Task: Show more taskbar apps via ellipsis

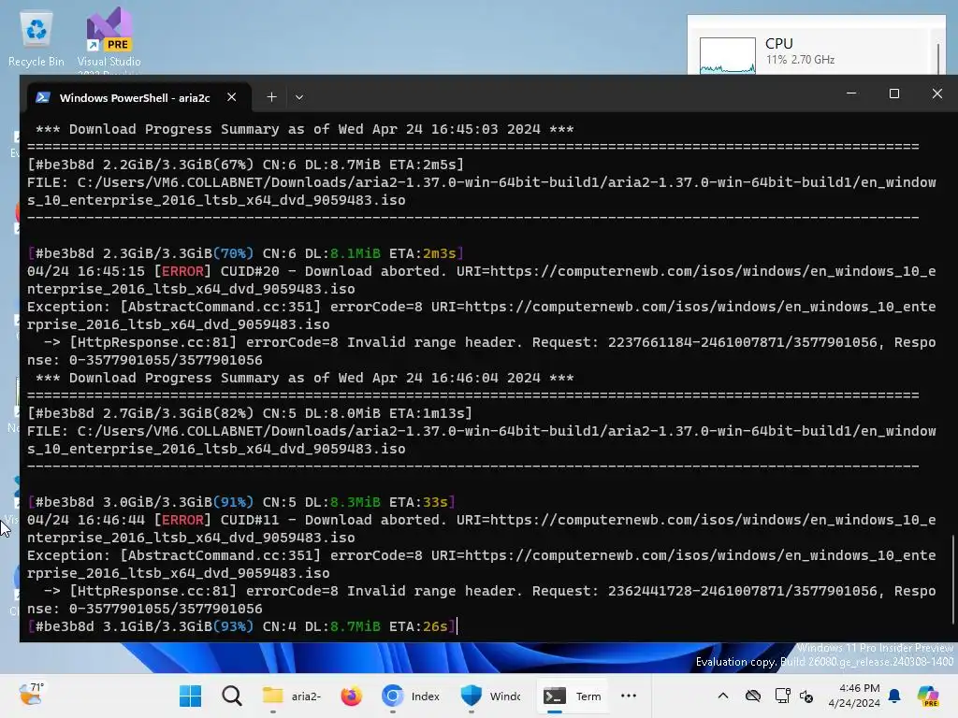Action: pyautogui.click(x=629, y=696)
